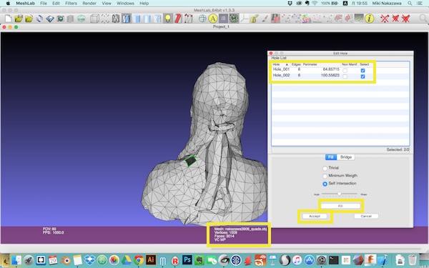Open the Help menu
429x268 pixels.
pyautogui.click(x=144, y=4)
